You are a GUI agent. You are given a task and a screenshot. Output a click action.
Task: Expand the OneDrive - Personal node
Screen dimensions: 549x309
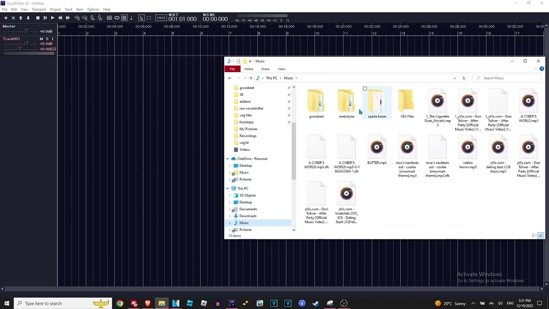(x=228, y=159)
